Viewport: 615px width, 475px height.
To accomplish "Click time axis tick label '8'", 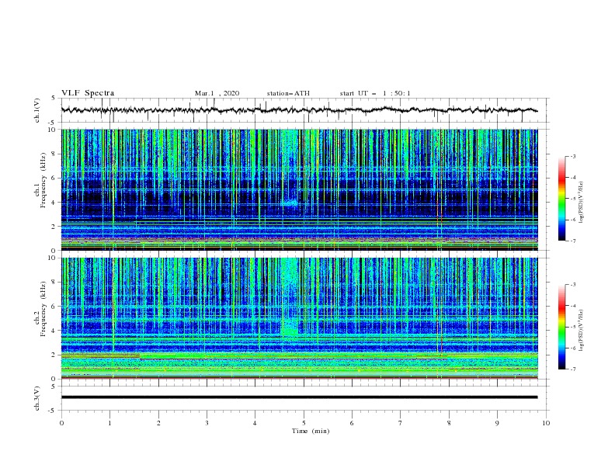I will click(449, 423).
